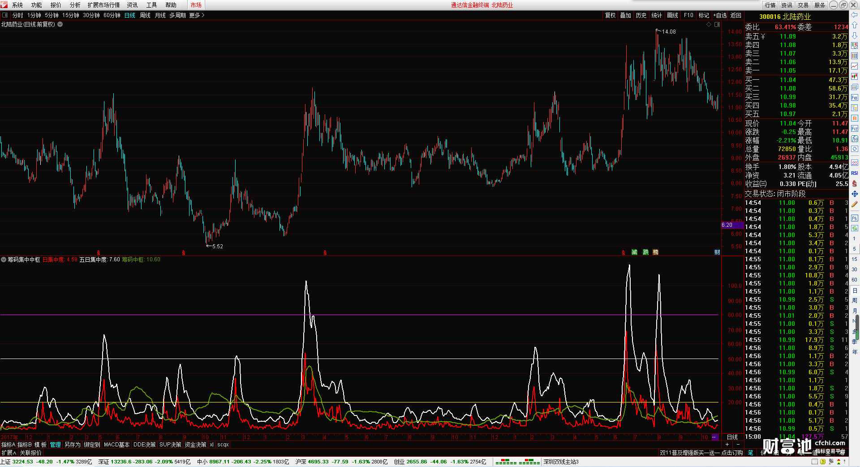The image size is (860, 467).
Task: Select daily '日' period in sidebar
Action: (854, 290)
